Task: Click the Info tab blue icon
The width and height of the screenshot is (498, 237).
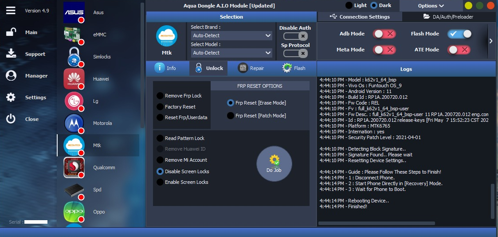Action: tap(160, 68)
